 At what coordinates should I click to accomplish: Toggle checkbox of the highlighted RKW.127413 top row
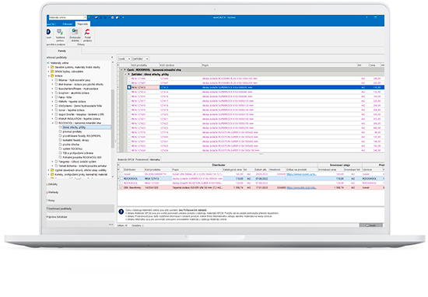tap(129, 87)
